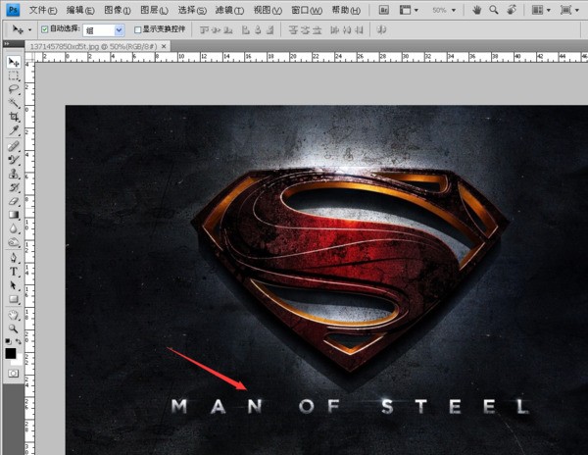Toggle the 自动选择 checkbox
The image size is (588, 455).
tap(45, 30)
